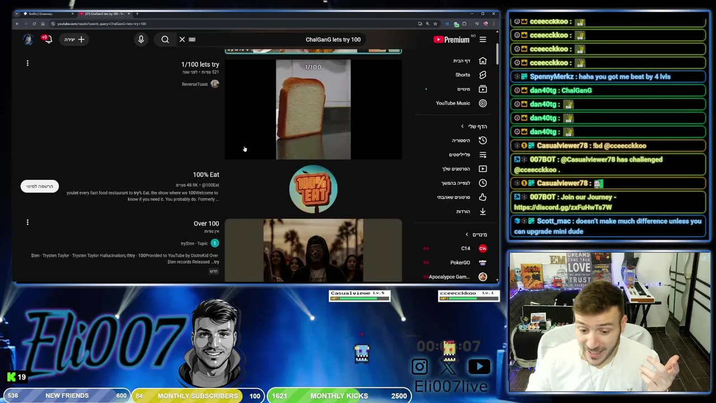Open the YouTube hamburger guide menu
This screenshot has width=716, height=403.
pos(483,39)
